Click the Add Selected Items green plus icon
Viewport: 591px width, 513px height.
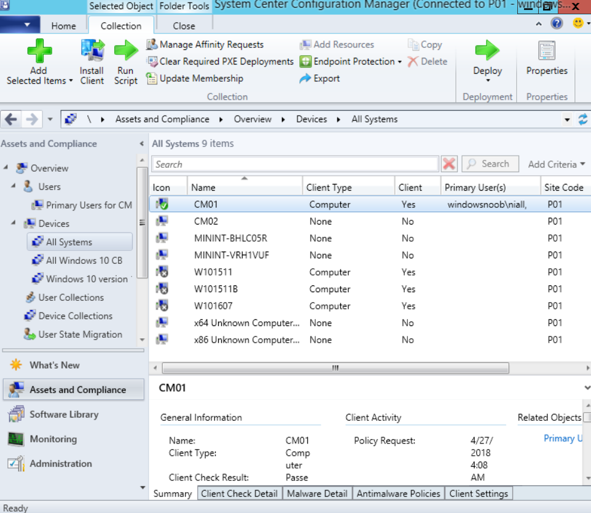click(39, 51)
